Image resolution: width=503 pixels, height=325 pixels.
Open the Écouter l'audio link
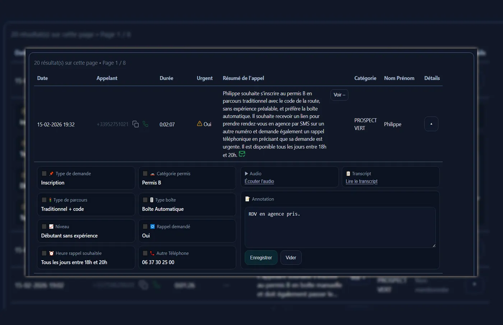[259, 182]
